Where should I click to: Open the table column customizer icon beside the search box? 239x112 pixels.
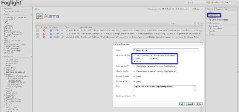click(x=202, y=24)
